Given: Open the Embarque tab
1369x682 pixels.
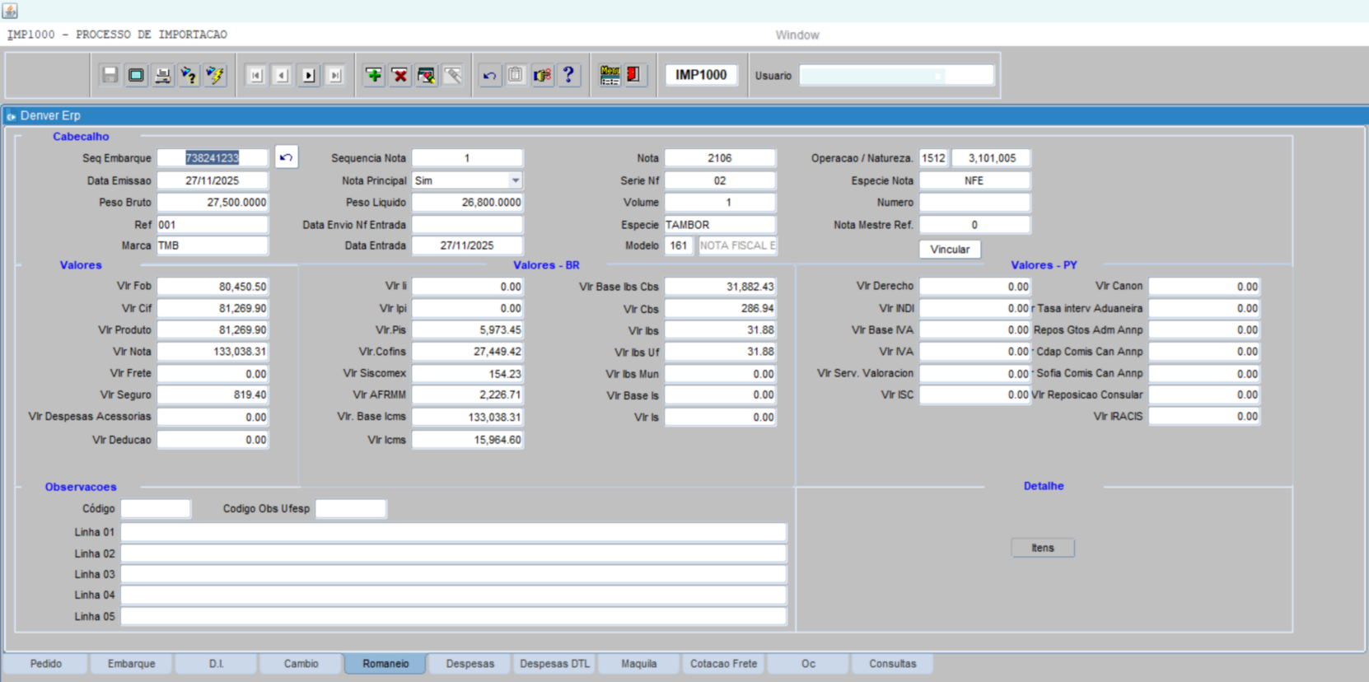Looking at the screenshot, I should [x=131, y=664].
